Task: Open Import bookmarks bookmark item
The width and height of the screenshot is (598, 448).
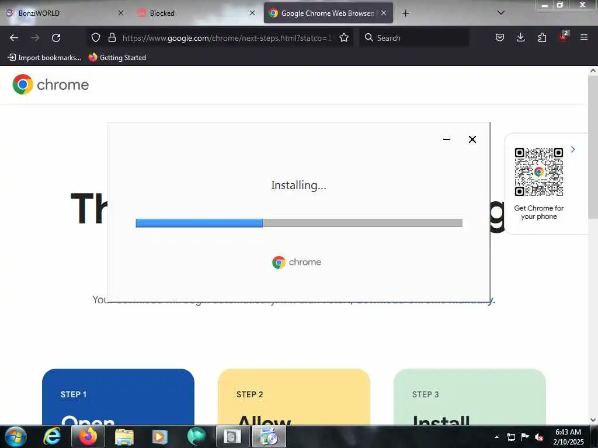Action: coord(44,58)
